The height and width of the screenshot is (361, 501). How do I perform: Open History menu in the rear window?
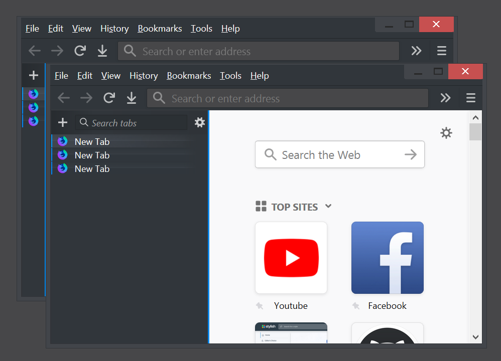[x=114, y=29]
